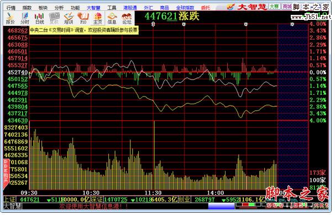Click the 委托 trading menu item
335x215 pixels.
(x=205, y=8)
